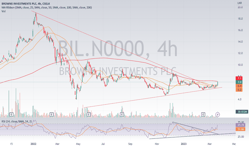The width and height of the screenshot is (249, 147).
Task: Click the 2022 date axis label
Action: [33, 144]
